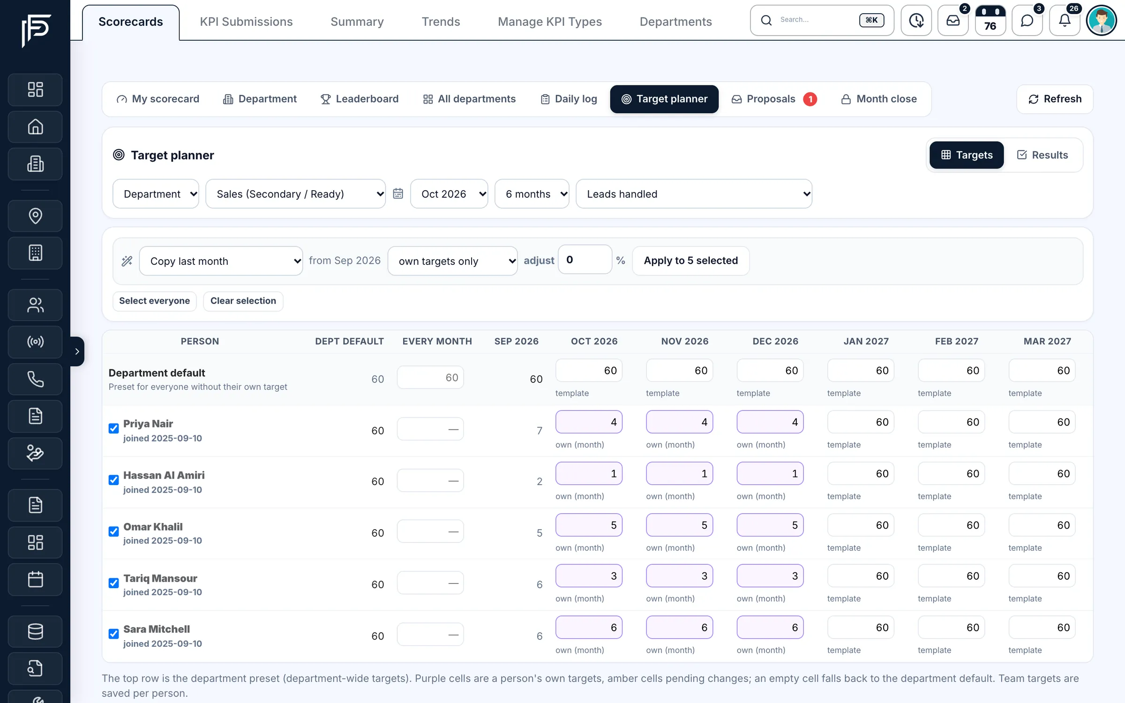Open the inbox icon with badge 2

click(x=953, y=21)
